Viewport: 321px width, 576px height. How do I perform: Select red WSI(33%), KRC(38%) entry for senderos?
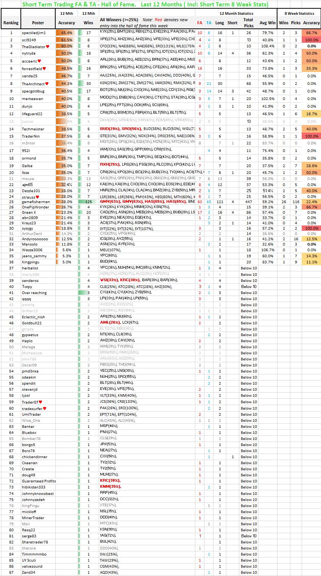click(120, 280)
